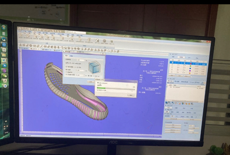Collapse the 修复工具页 panel section
Viewport: 230px width, 155px height.
coord(166,114)
